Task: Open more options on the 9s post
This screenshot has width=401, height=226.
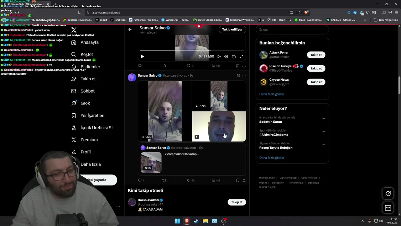Action: coord(244,75)
